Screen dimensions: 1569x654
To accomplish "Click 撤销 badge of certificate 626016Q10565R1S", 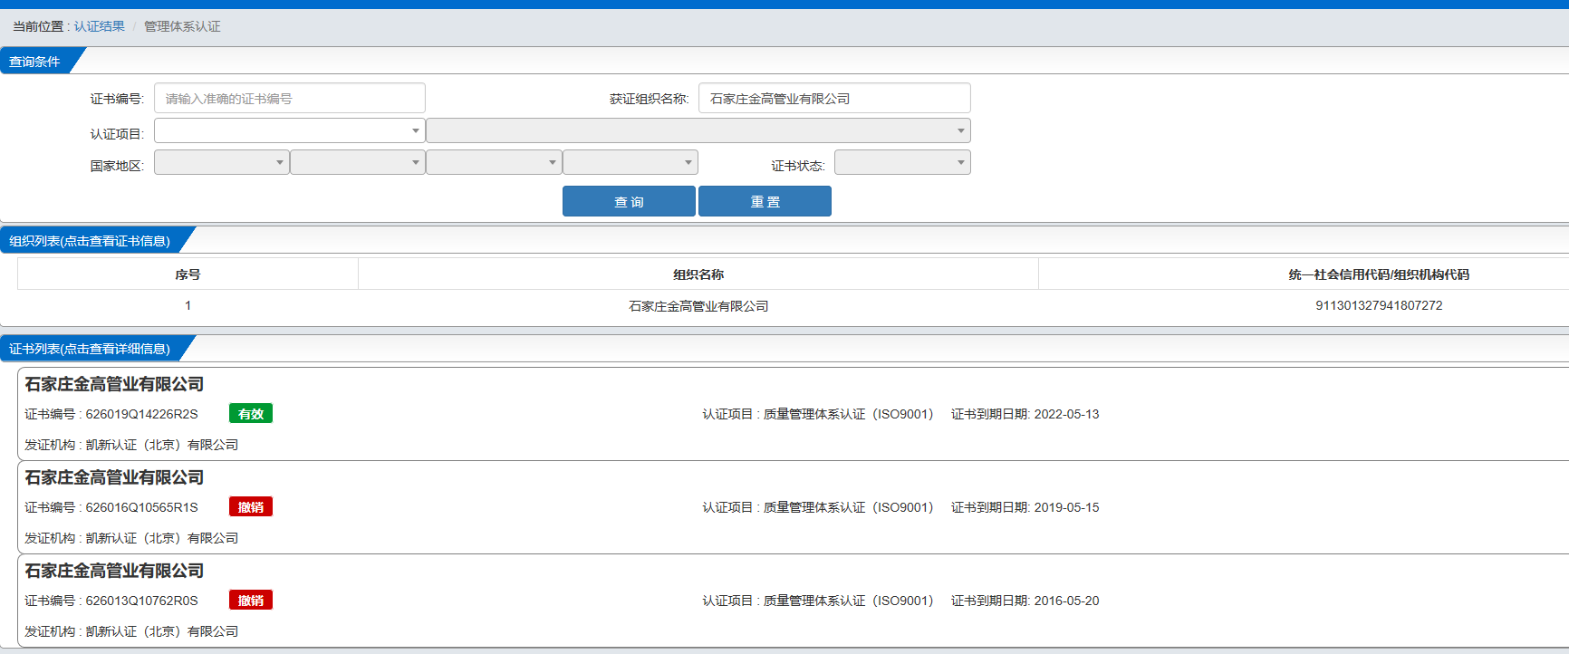I will (251, 507).
